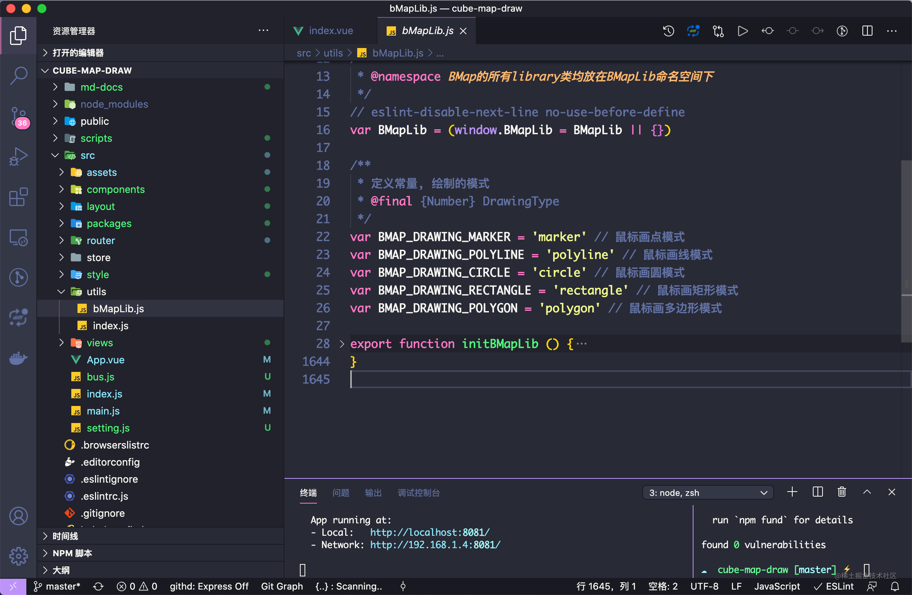Expand the folded initBMapLib function

pos(341,344)
